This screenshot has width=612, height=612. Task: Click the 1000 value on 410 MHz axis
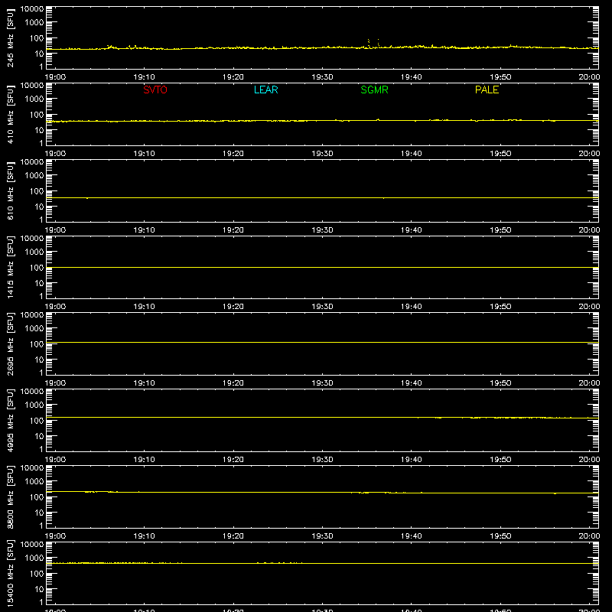point(34,99)
